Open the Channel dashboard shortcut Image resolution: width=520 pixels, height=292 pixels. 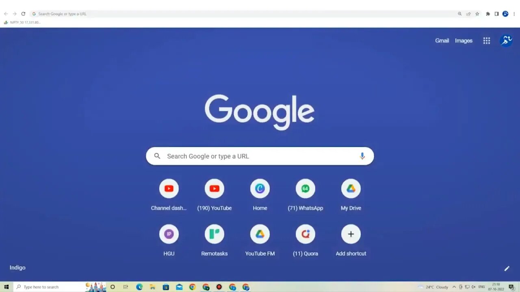[169, 195]
